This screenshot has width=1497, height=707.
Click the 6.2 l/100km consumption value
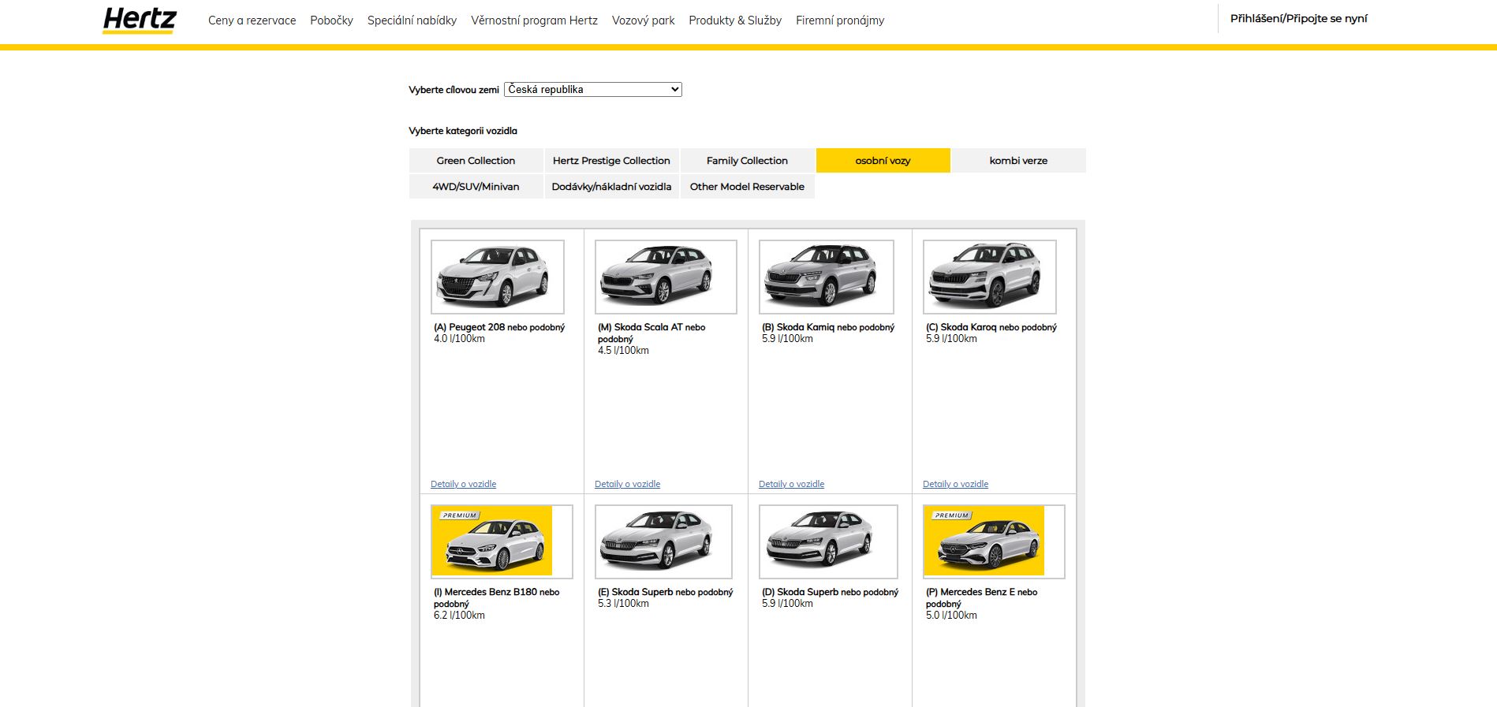coord(459,616)
